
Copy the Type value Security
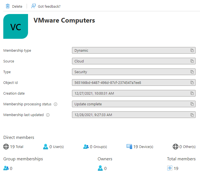point(192,72)
